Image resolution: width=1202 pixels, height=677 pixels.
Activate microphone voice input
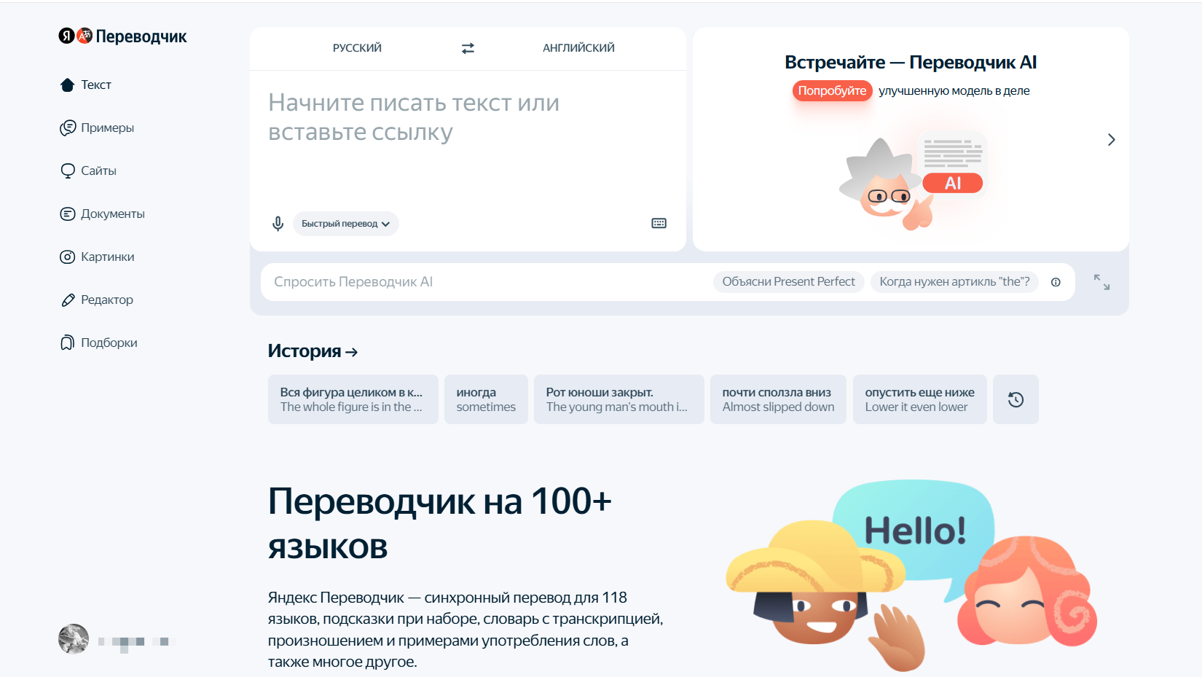pyautogui.click(x=278, y=224)
